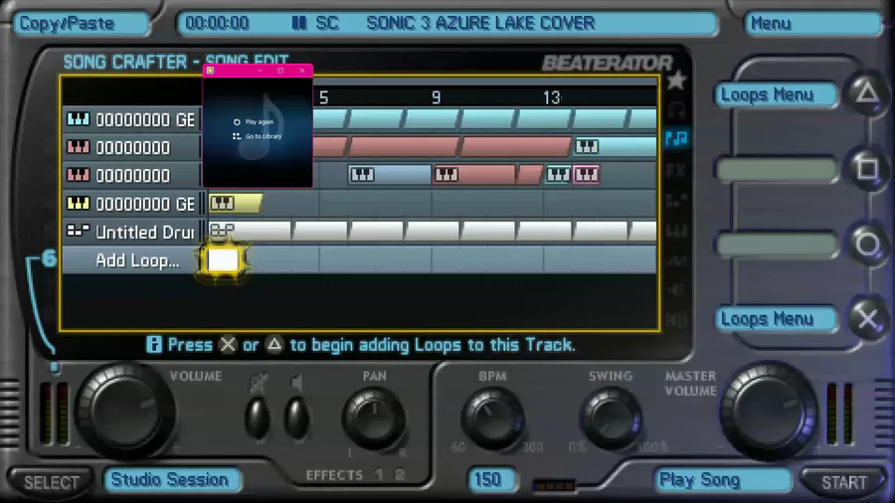Select the headphones icon in the sidebar
Image resolution: width=895 pixels, height=503 pixels.
676,109
